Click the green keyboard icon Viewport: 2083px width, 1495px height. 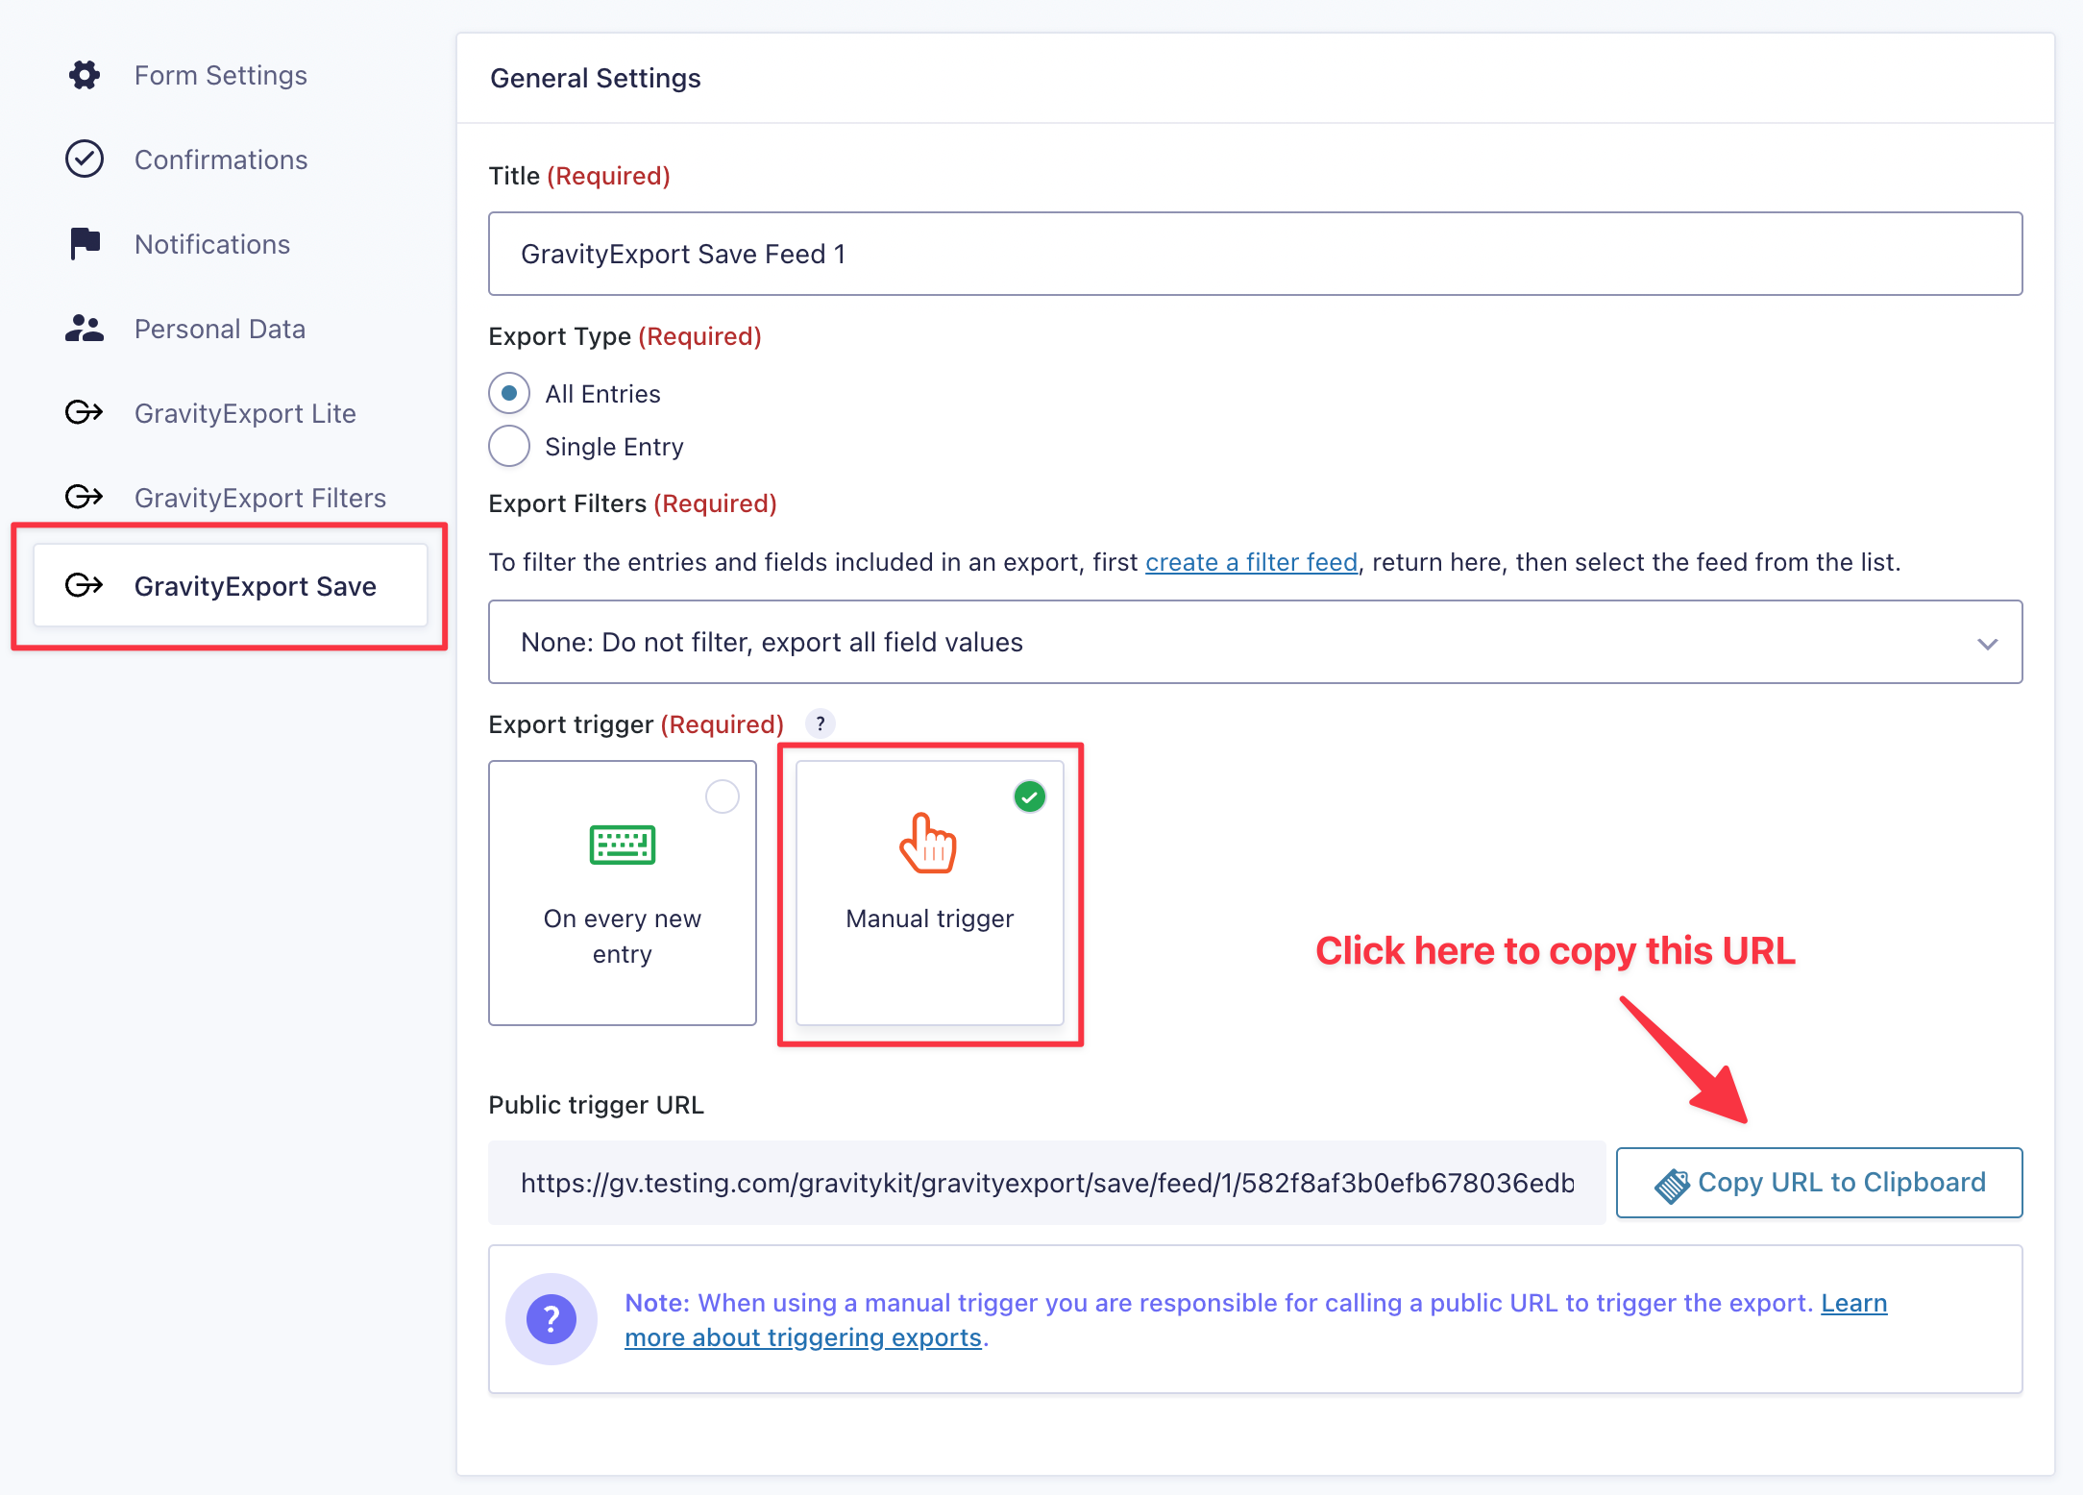622,845
